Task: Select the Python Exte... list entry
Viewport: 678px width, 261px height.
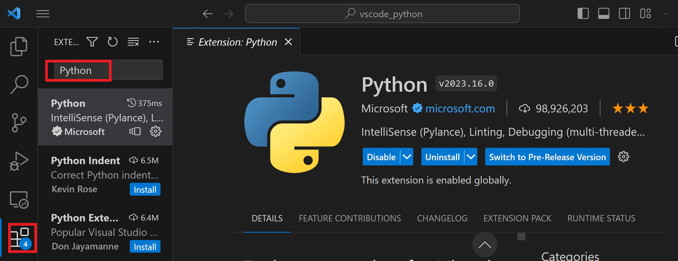Action: pyautogui.click(x=105, y=232)
